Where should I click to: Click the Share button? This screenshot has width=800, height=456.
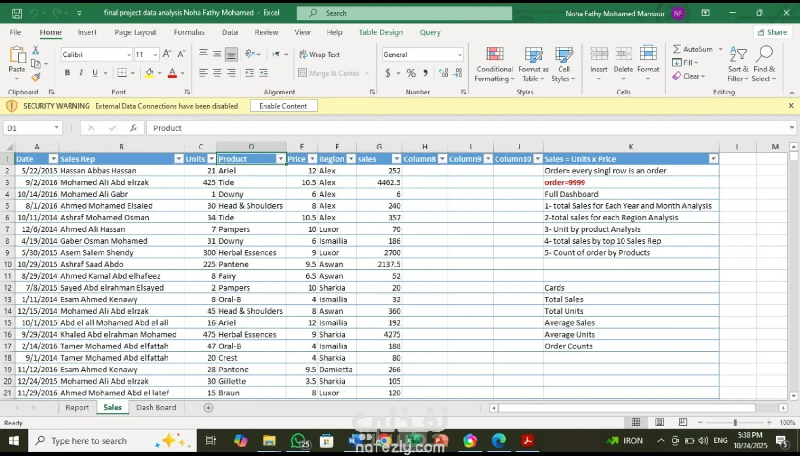[773, 32]
